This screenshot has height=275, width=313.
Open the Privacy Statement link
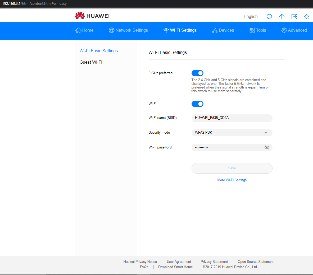214,262
